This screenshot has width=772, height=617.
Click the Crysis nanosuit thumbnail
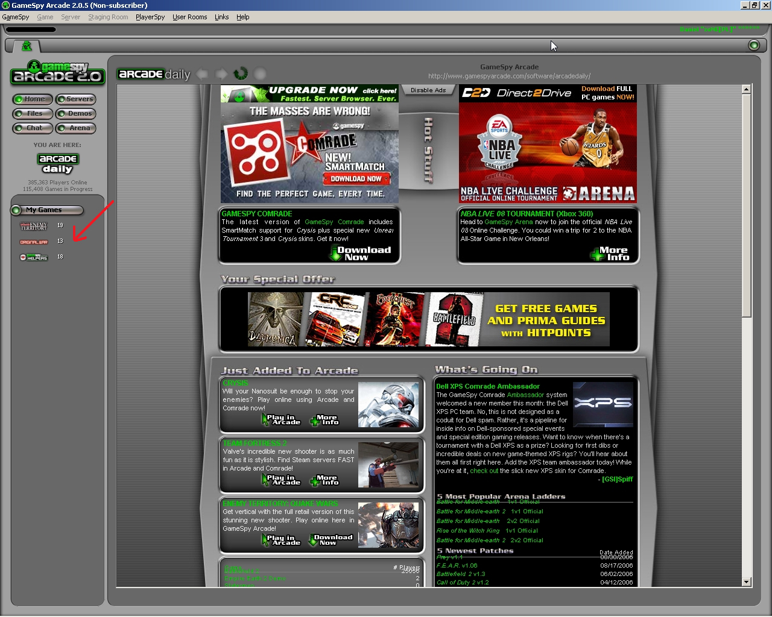point(388,405)
